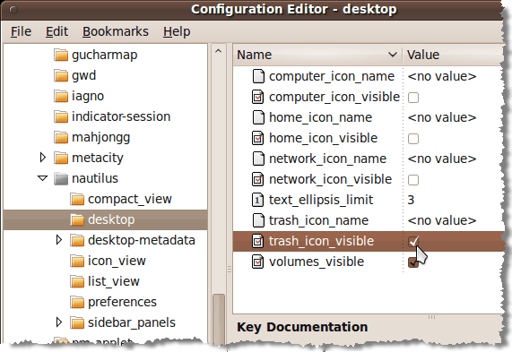Click the gucharmap folder icon

(61, 56)
